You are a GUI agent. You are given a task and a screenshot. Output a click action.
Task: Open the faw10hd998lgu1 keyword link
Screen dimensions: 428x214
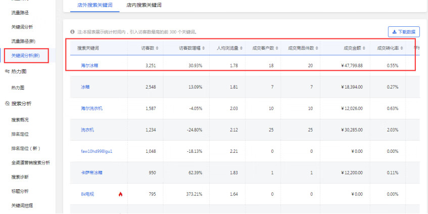(x=97, y=151)
